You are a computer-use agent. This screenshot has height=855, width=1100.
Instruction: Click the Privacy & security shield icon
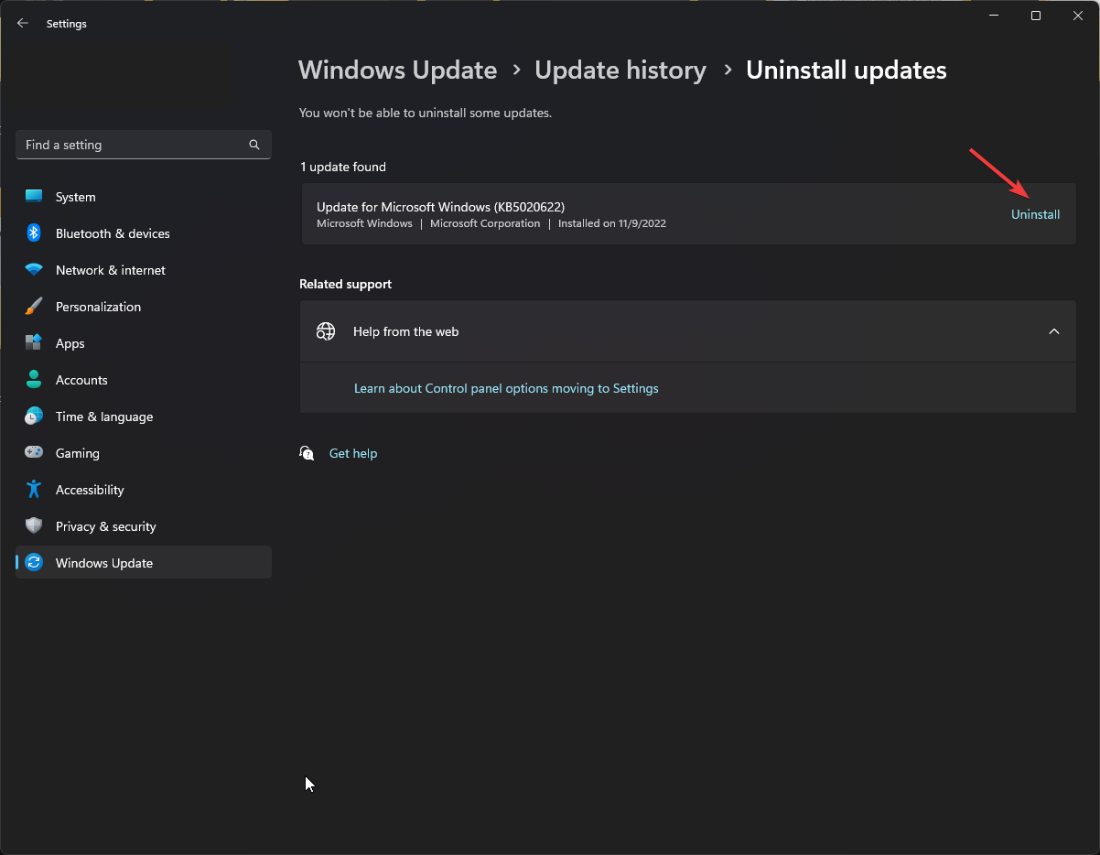[x=34, y=526]
